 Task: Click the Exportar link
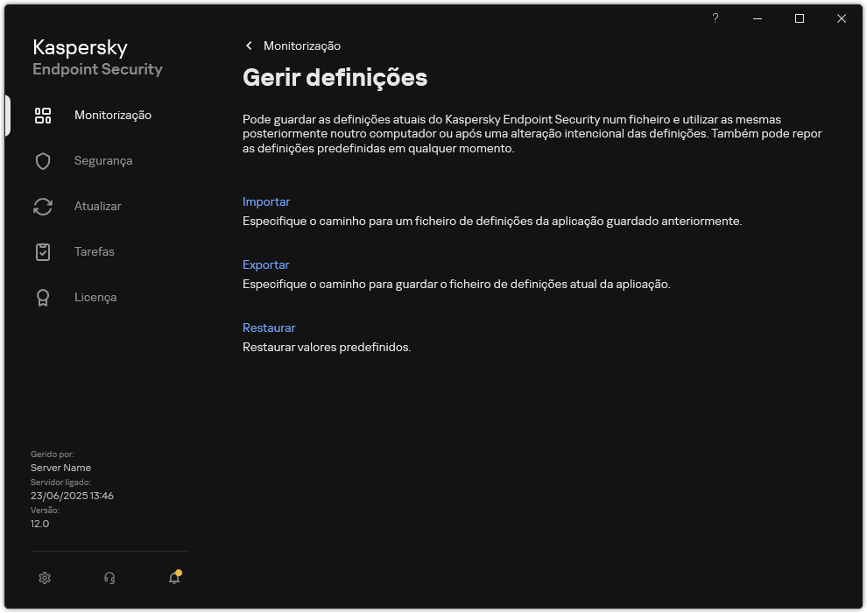click(x=266, y=264)
